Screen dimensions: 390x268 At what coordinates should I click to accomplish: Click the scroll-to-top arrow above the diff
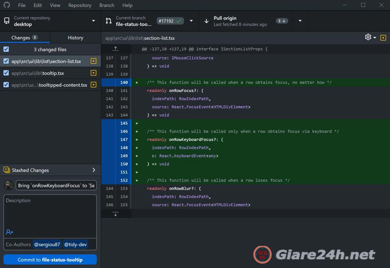(115, 48)
